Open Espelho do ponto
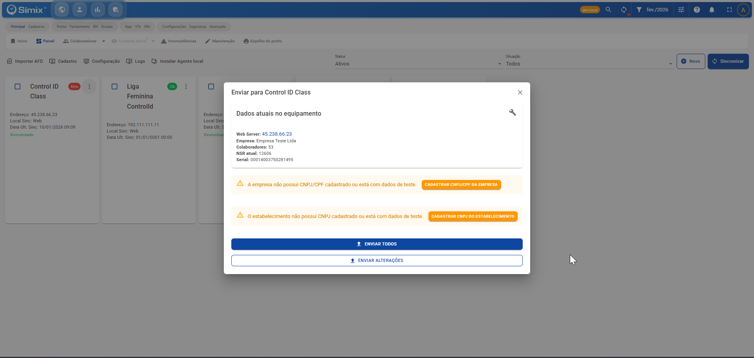754x358 pixels. pos(263,41)
